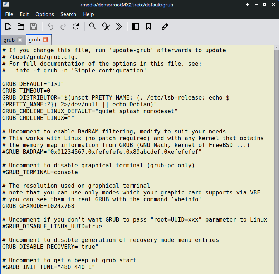Screen dimensions: 279x274
Task: Click the #GRUB_TERMINAL=console line
Action: (x=40, y=172)
